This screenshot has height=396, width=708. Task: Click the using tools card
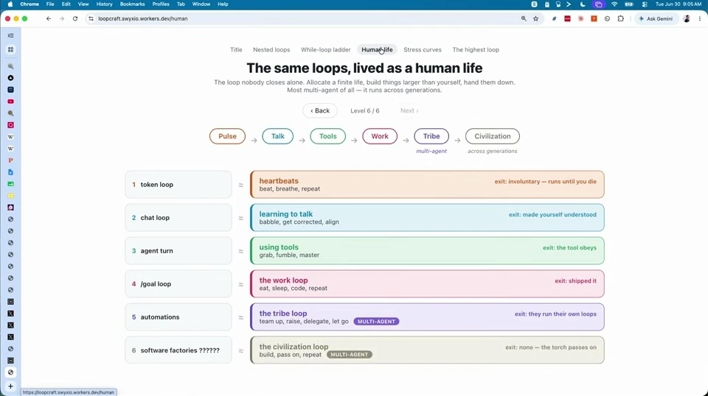click(427, 250)
